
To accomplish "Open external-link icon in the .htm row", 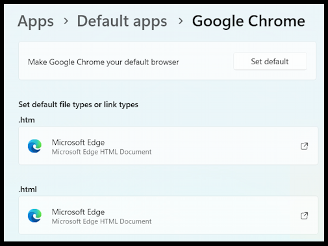I will click(304, 146).
